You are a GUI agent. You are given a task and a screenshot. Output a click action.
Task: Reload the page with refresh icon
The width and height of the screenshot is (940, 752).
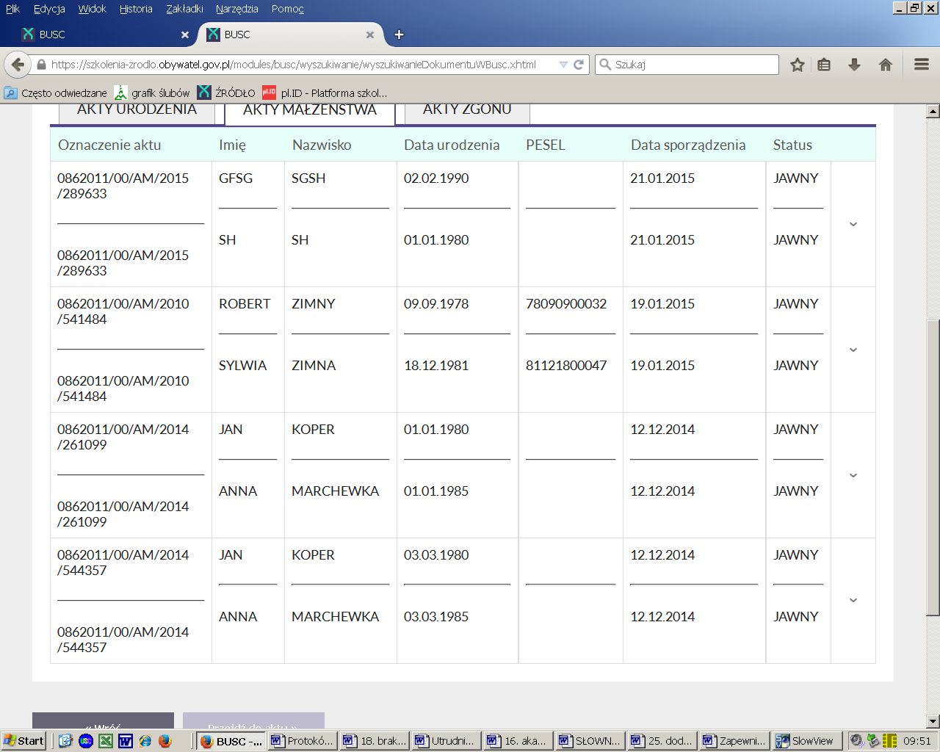[579, 65]
